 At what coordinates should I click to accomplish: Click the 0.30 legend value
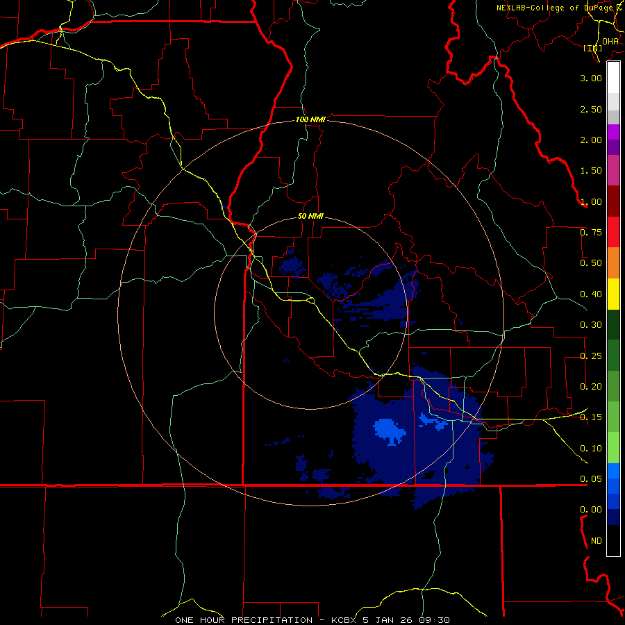point(591,325)
